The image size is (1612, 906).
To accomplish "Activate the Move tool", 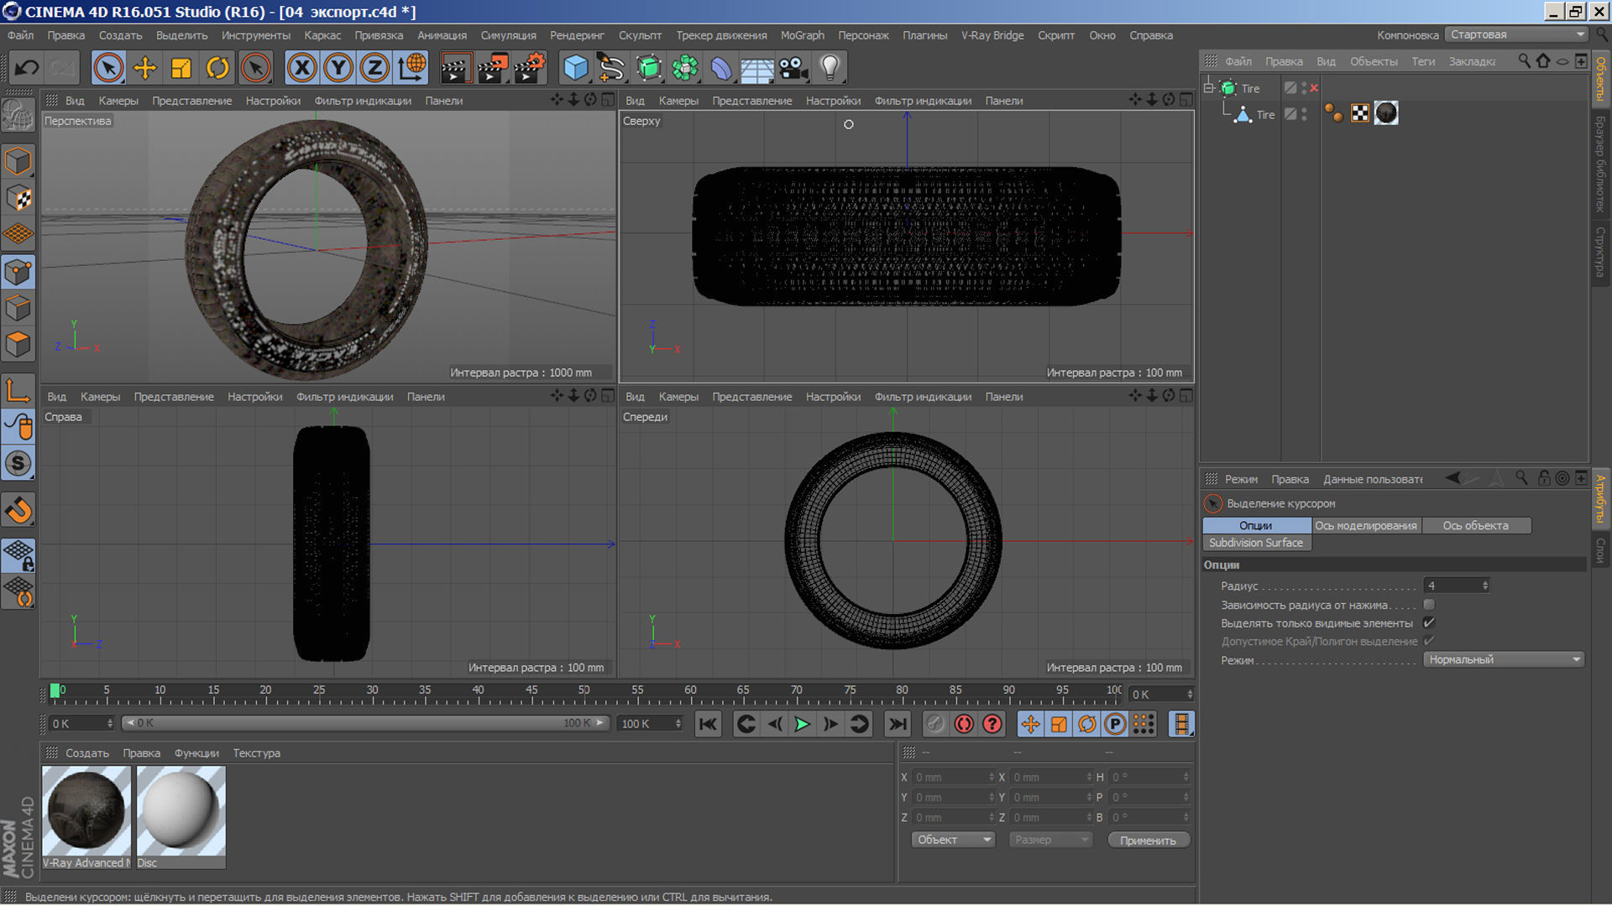I will click(145, 68).
